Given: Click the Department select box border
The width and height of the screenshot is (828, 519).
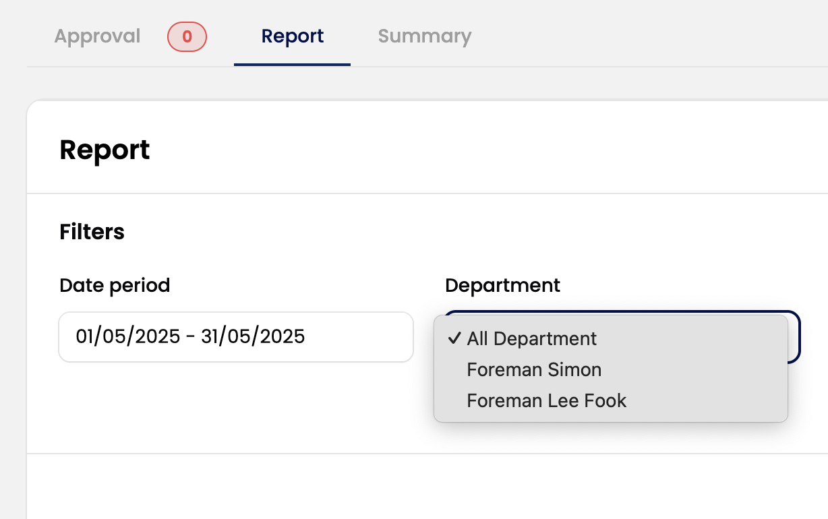Looking at the screenshot, I should coord(798,337).
